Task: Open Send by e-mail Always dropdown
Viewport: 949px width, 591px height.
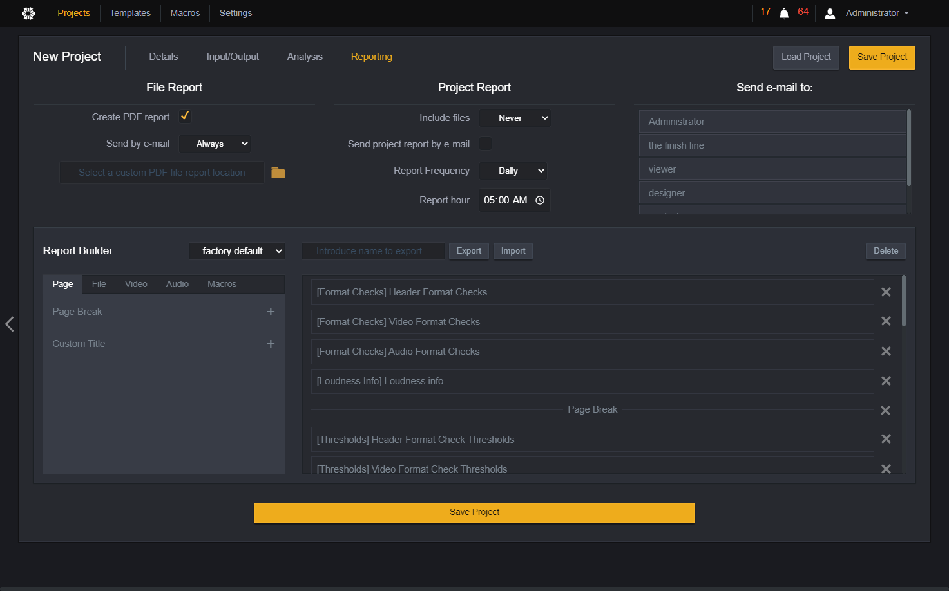Action: [x=215, y=144]
